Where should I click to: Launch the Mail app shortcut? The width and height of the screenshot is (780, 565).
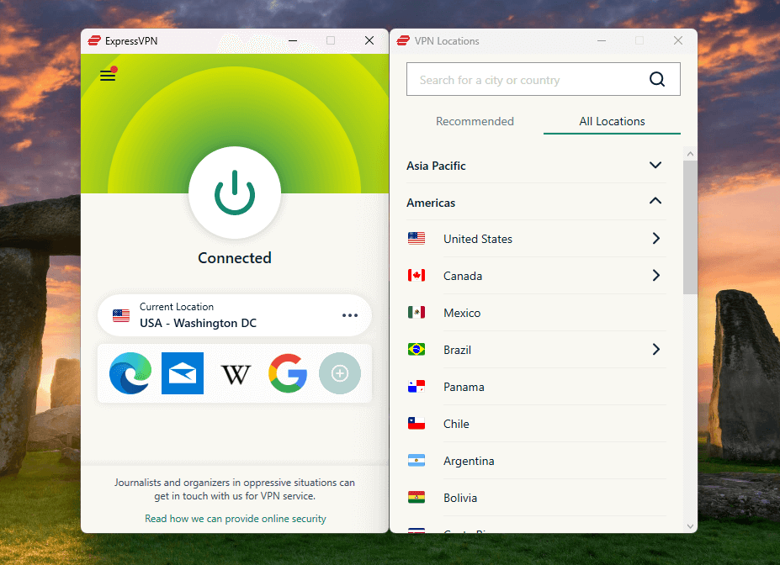(183, 373)
